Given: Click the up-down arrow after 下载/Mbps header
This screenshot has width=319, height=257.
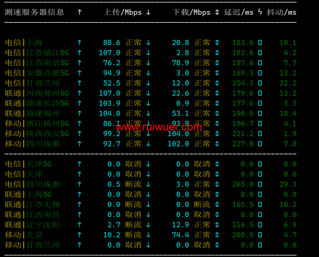Looking at the screenshot, I should pyautogui.click(x=217, y=12).
